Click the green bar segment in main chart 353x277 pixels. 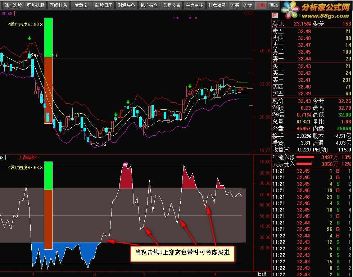pyautogui.click(x=48, y=37)
